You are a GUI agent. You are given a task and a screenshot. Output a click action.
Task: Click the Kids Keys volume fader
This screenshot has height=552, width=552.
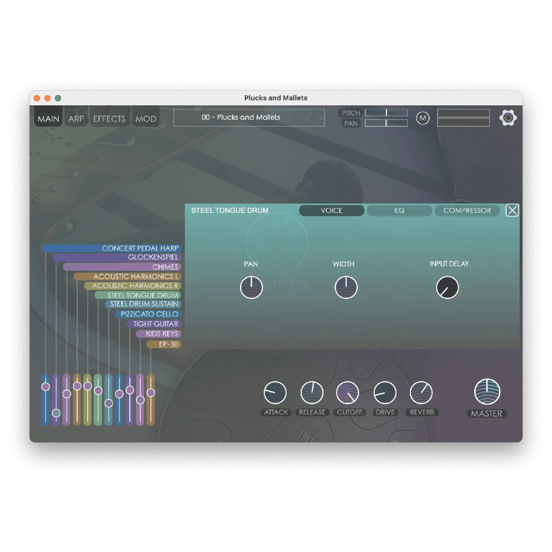click(x=140, y=400)
